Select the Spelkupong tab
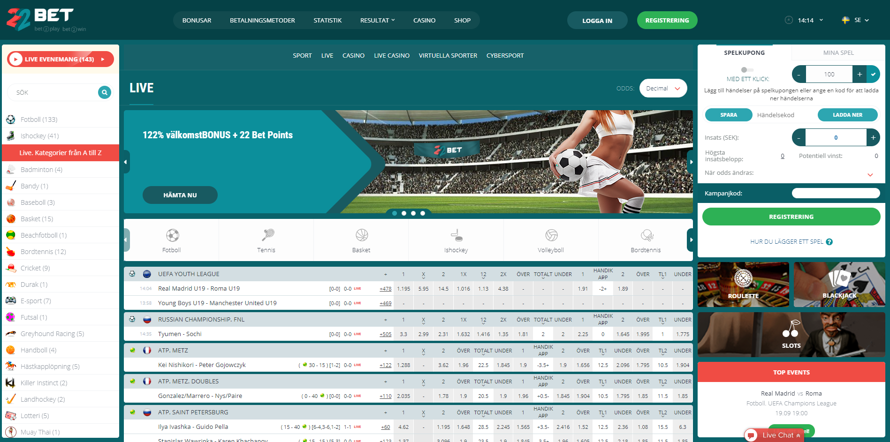This screenshot has width=890, height=442. [744, 52]
